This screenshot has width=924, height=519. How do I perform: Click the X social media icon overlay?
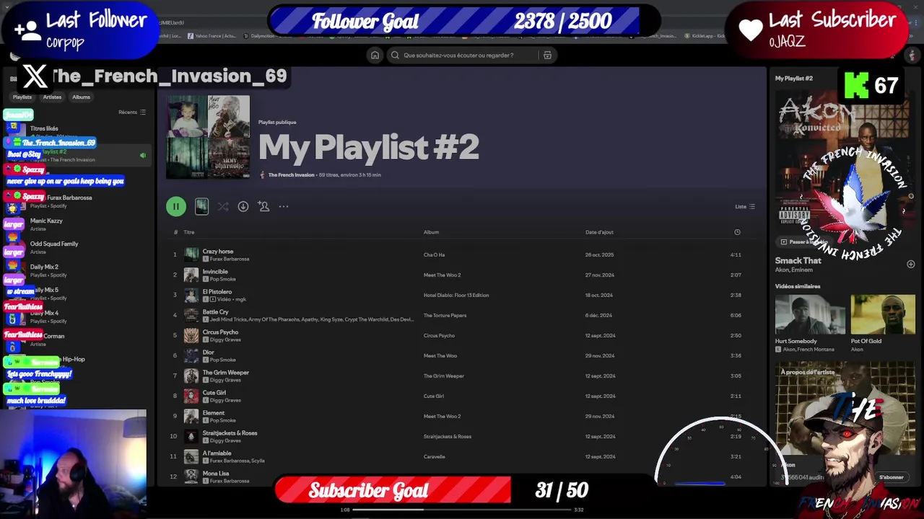pos(35,76)
